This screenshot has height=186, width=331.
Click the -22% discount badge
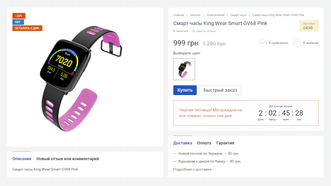tap(19, 16)
